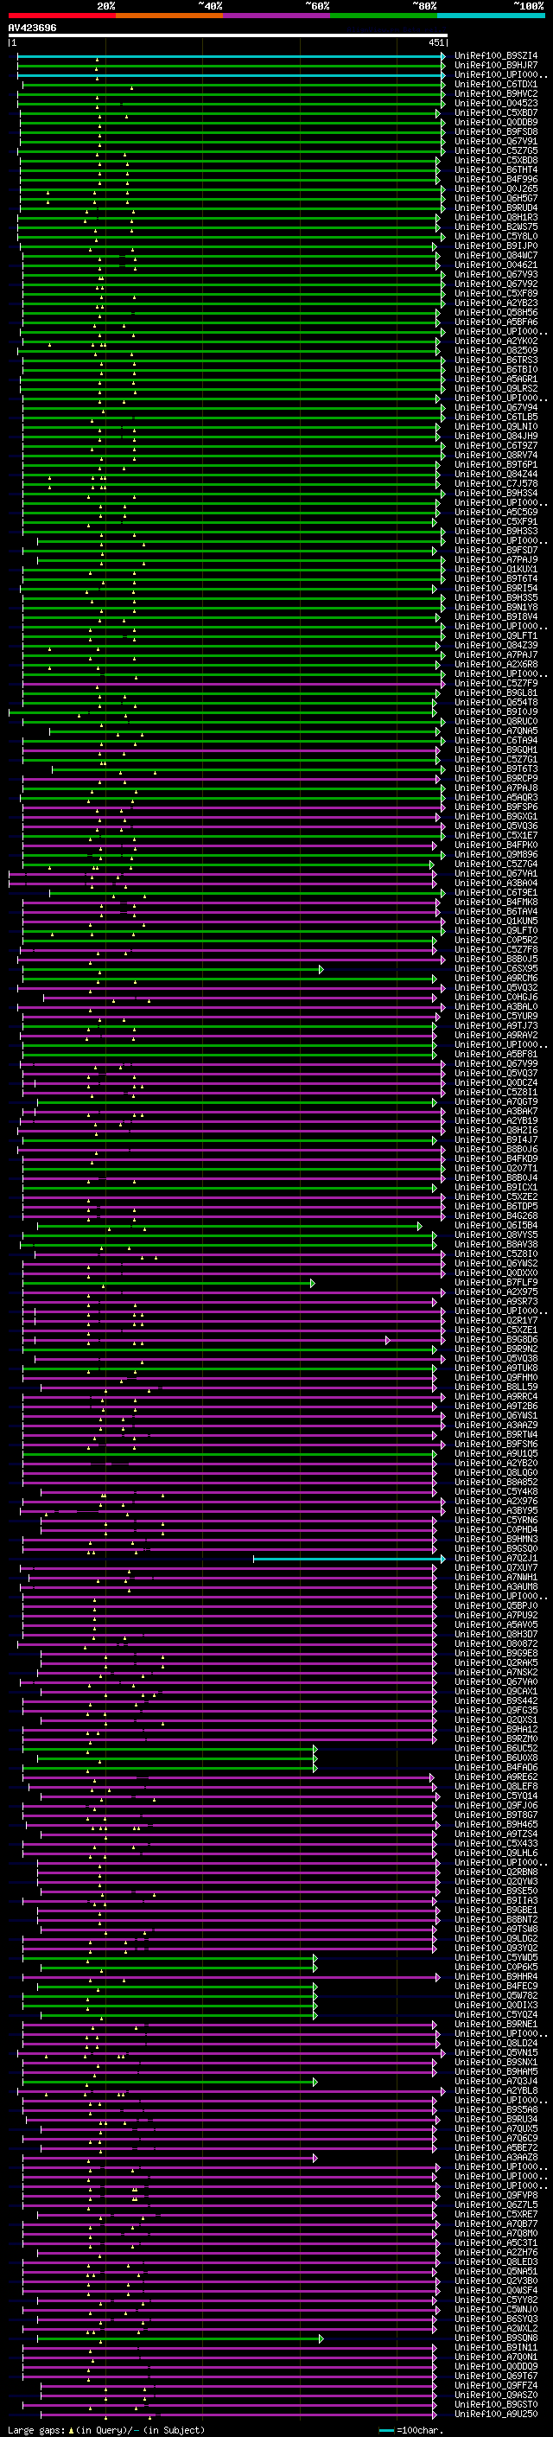Select the UniRef100_Q58H56 label
The height and width of the screenshot is (2437, 553).
(496, 313)
